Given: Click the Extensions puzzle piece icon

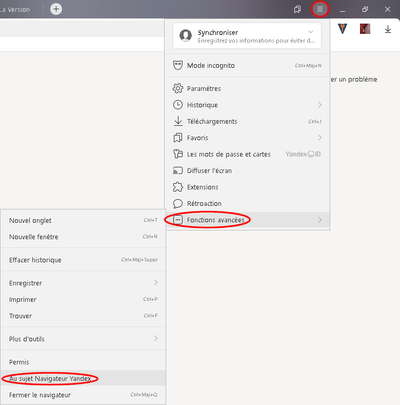Looking at the screenshot, I should point(178,187).
